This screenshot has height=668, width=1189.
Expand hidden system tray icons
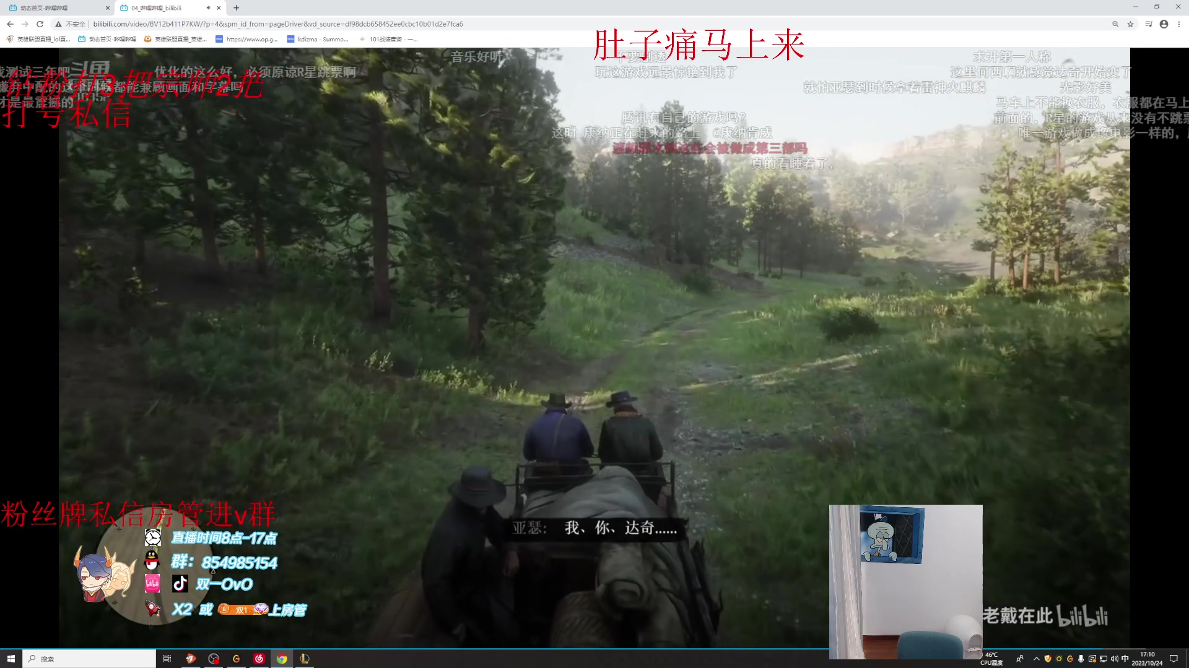(1037, 659)
